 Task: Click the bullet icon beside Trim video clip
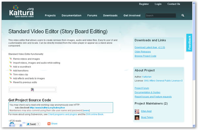11,74
